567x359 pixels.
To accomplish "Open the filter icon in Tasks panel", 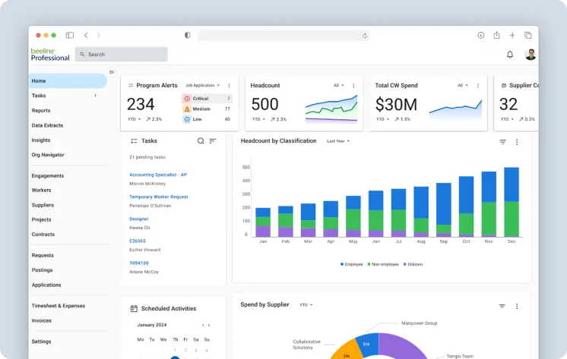I will (213, 141).
